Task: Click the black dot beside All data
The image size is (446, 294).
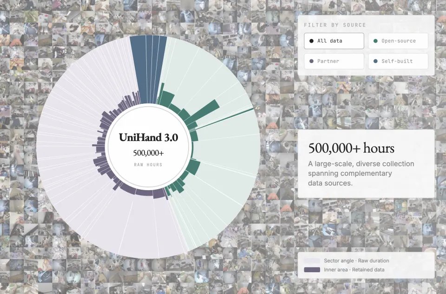Action: click(311, 41)
